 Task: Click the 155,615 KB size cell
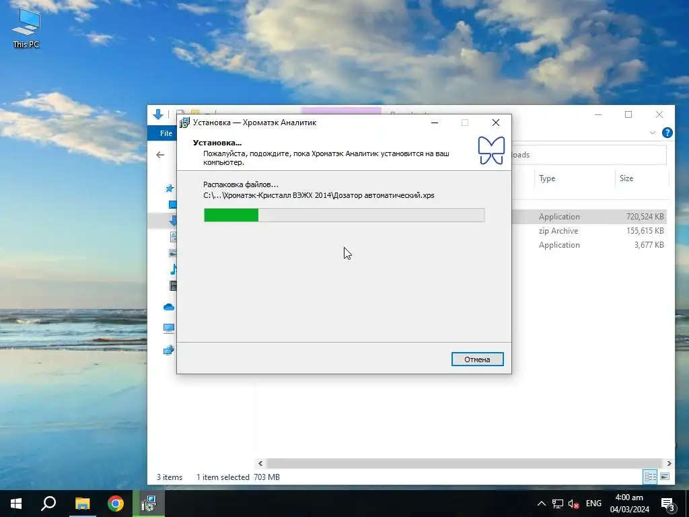pos(645,231)
